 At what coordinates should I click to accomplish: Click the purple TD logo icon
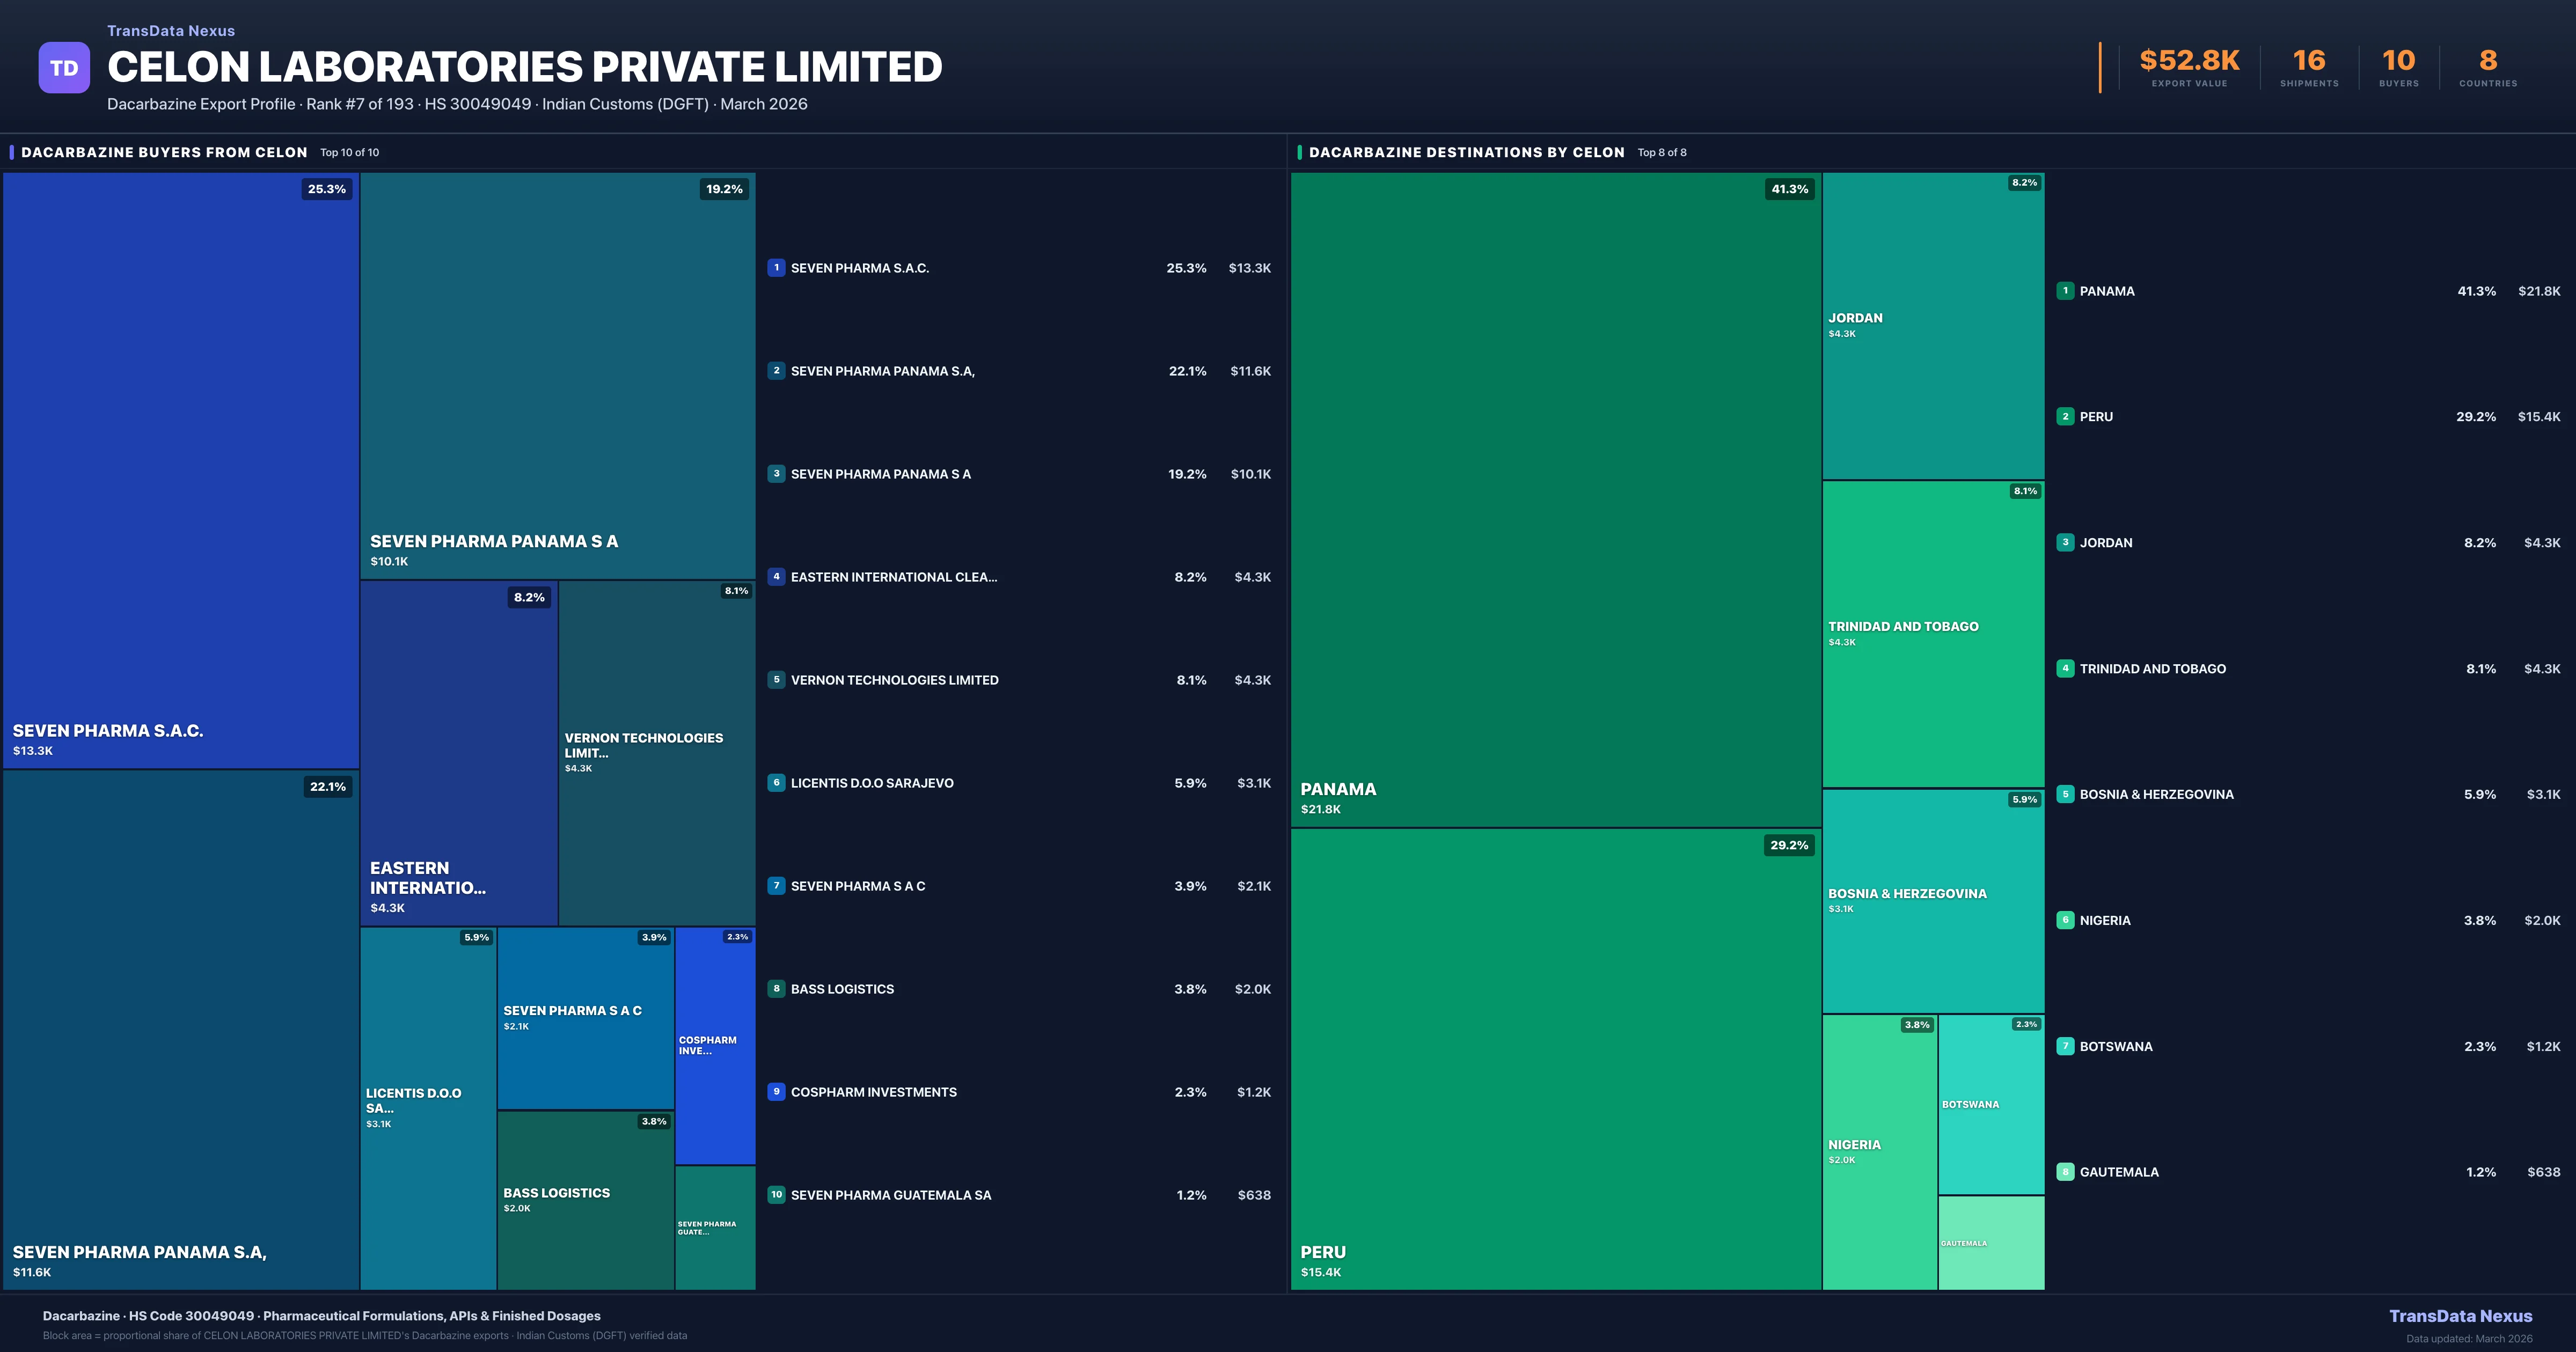click(x=64, y=68)
